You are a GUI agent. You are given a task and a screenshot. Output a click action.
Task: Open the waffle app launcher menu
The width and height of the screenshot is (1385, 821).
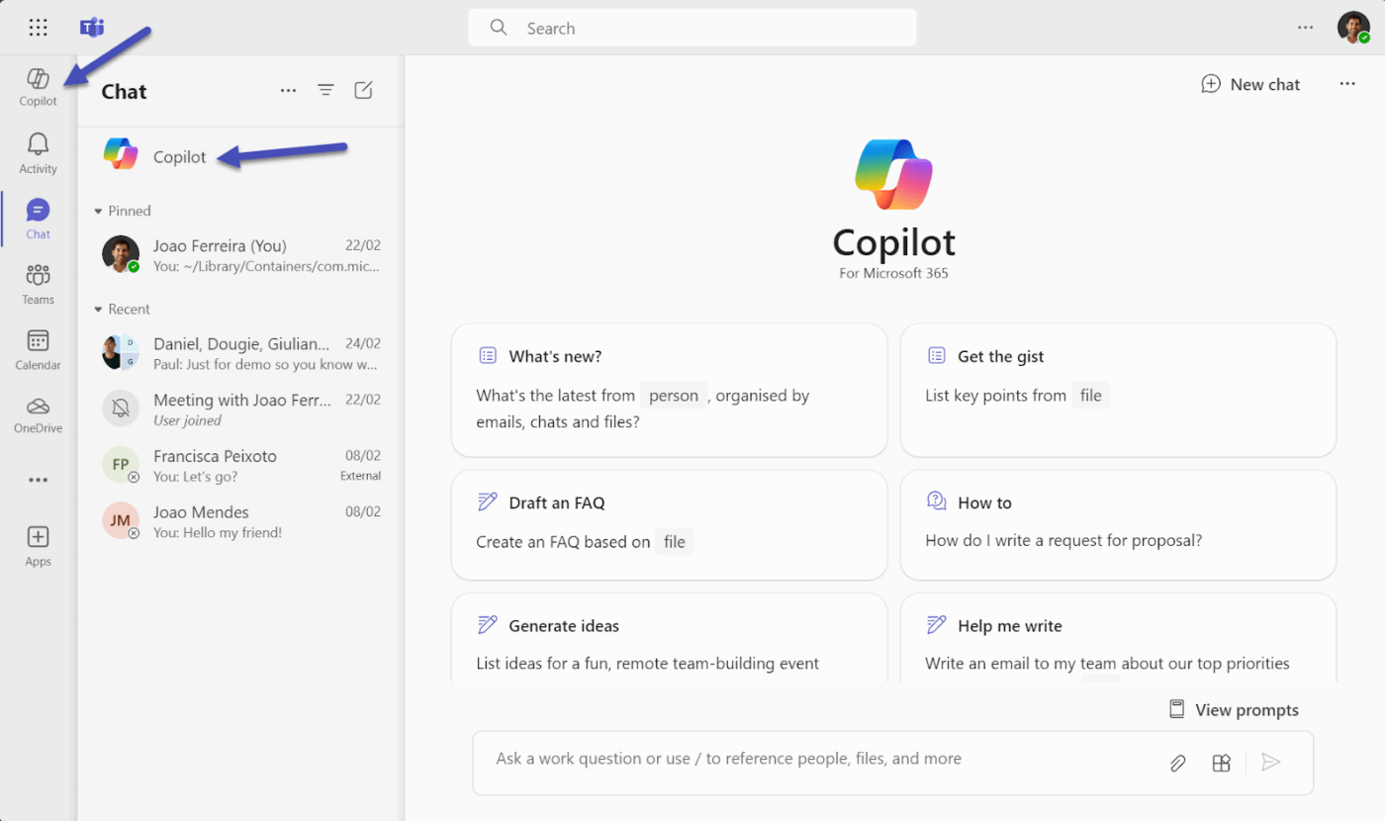38,27
